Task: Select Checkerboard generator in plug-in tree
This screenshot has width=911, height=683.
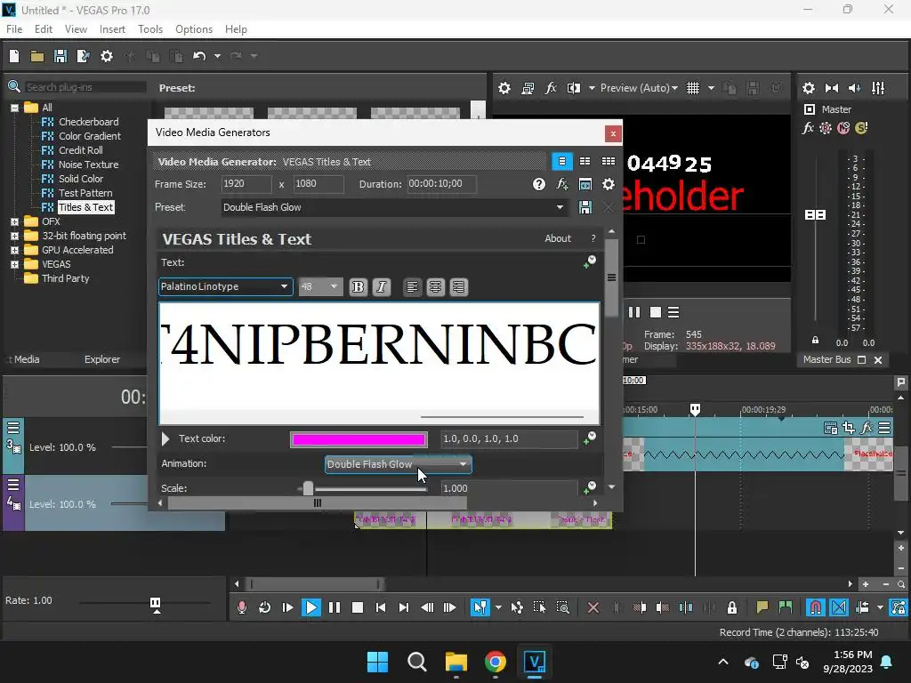Action: pyautogui.click(x=88, y=122)
